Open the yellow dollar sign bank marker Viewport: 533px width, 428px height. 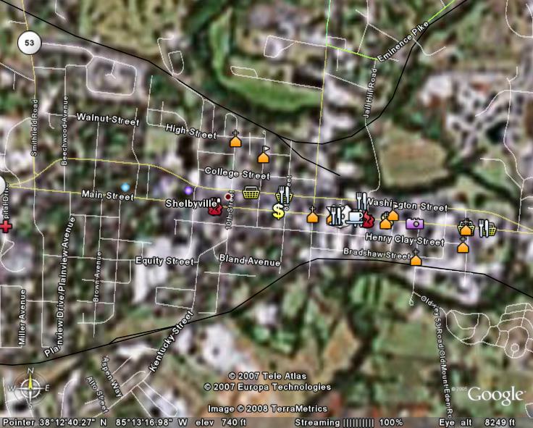278,211
